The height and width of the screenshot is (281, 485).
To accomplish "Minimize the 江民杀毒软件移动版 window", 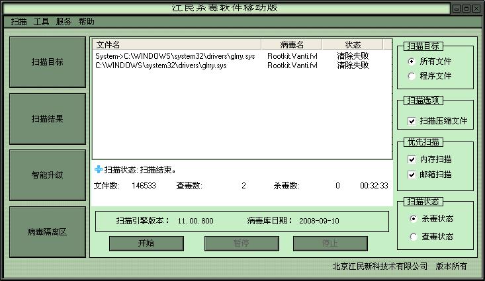I will click(x=457, y=9).
